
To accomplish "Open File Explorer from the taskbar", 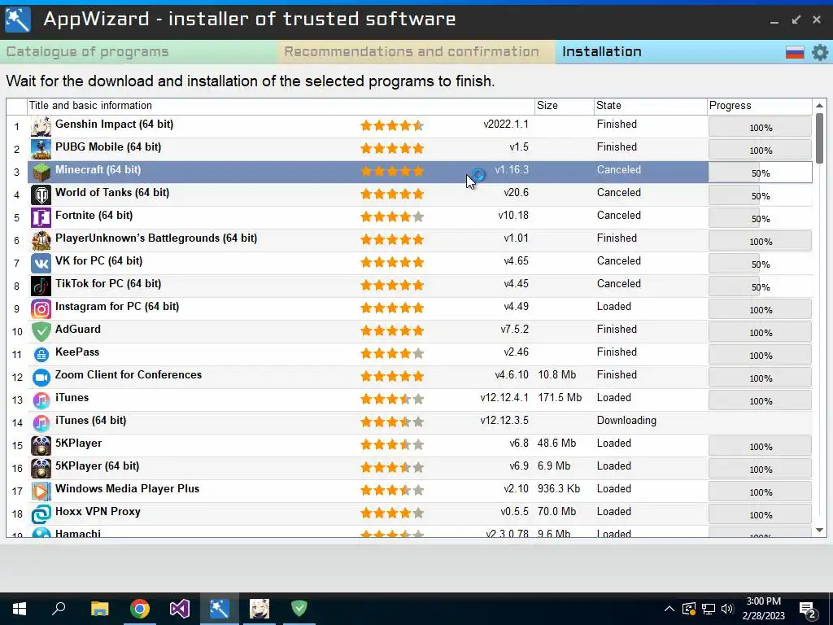I will click(x=99, y=609).
